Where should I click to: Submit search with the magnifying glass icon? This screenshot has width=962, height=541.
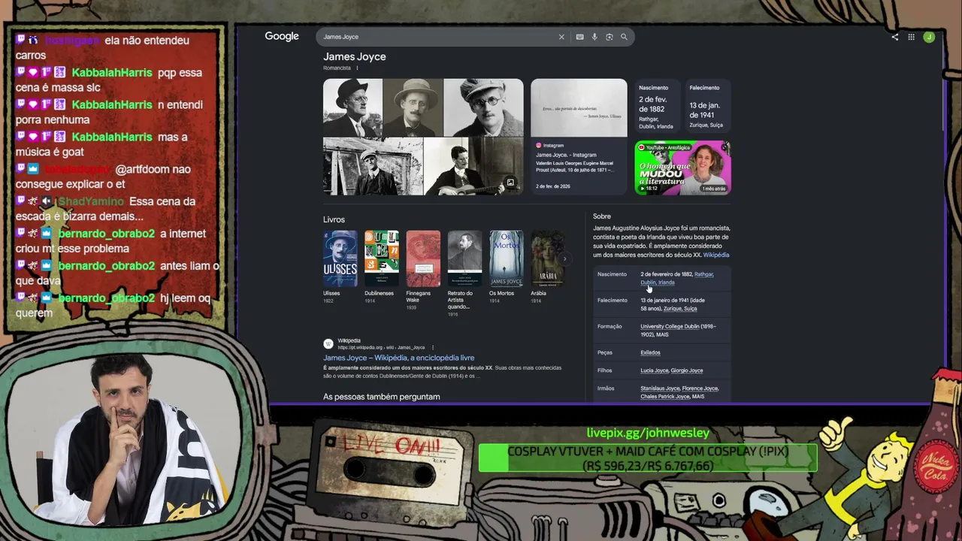(624, 37)
